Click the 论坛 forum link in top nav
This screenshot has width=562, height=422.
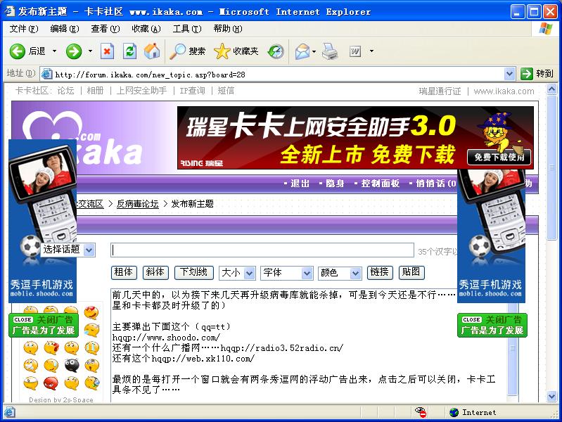coord(66,91)
